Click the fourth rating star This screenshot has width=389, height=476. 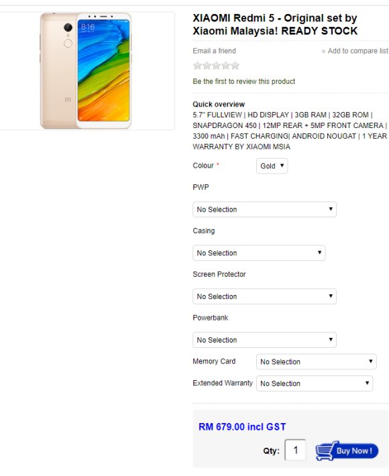225,66
